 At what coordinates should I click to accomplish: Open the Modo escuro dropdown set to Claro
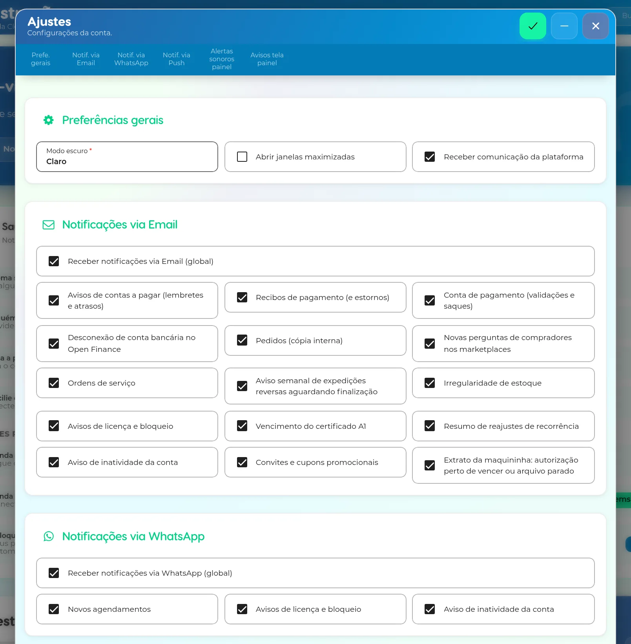click(127, 157)
